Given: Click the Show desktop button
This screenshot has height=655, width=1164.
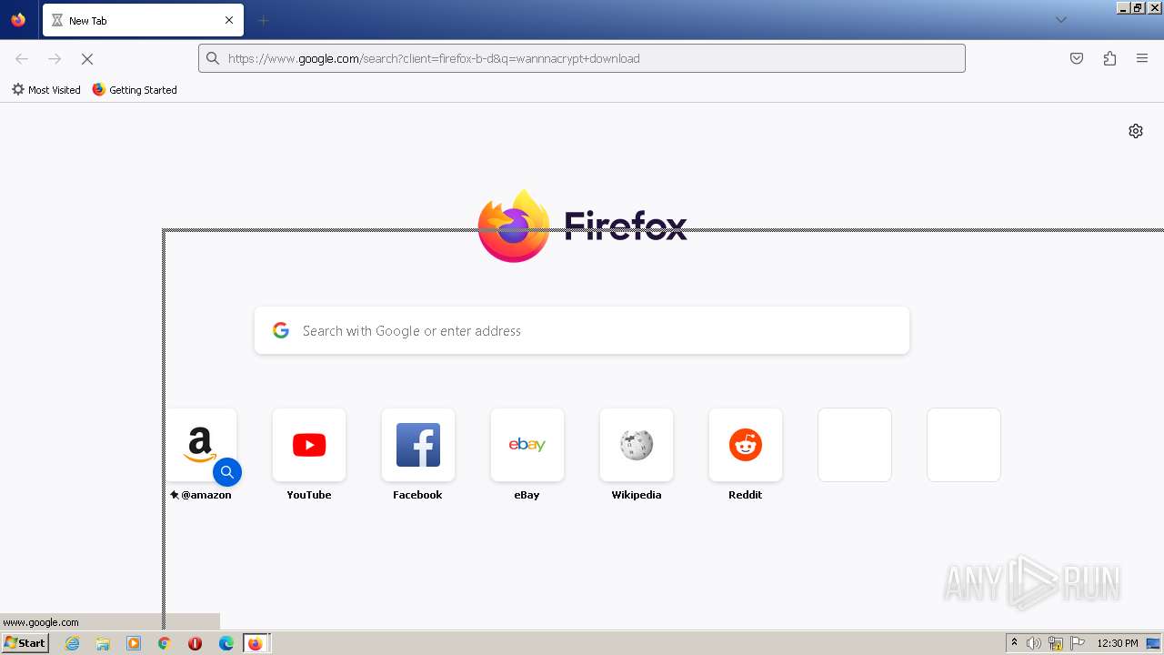Looking at the screenshot, I should click(1155, 643).
